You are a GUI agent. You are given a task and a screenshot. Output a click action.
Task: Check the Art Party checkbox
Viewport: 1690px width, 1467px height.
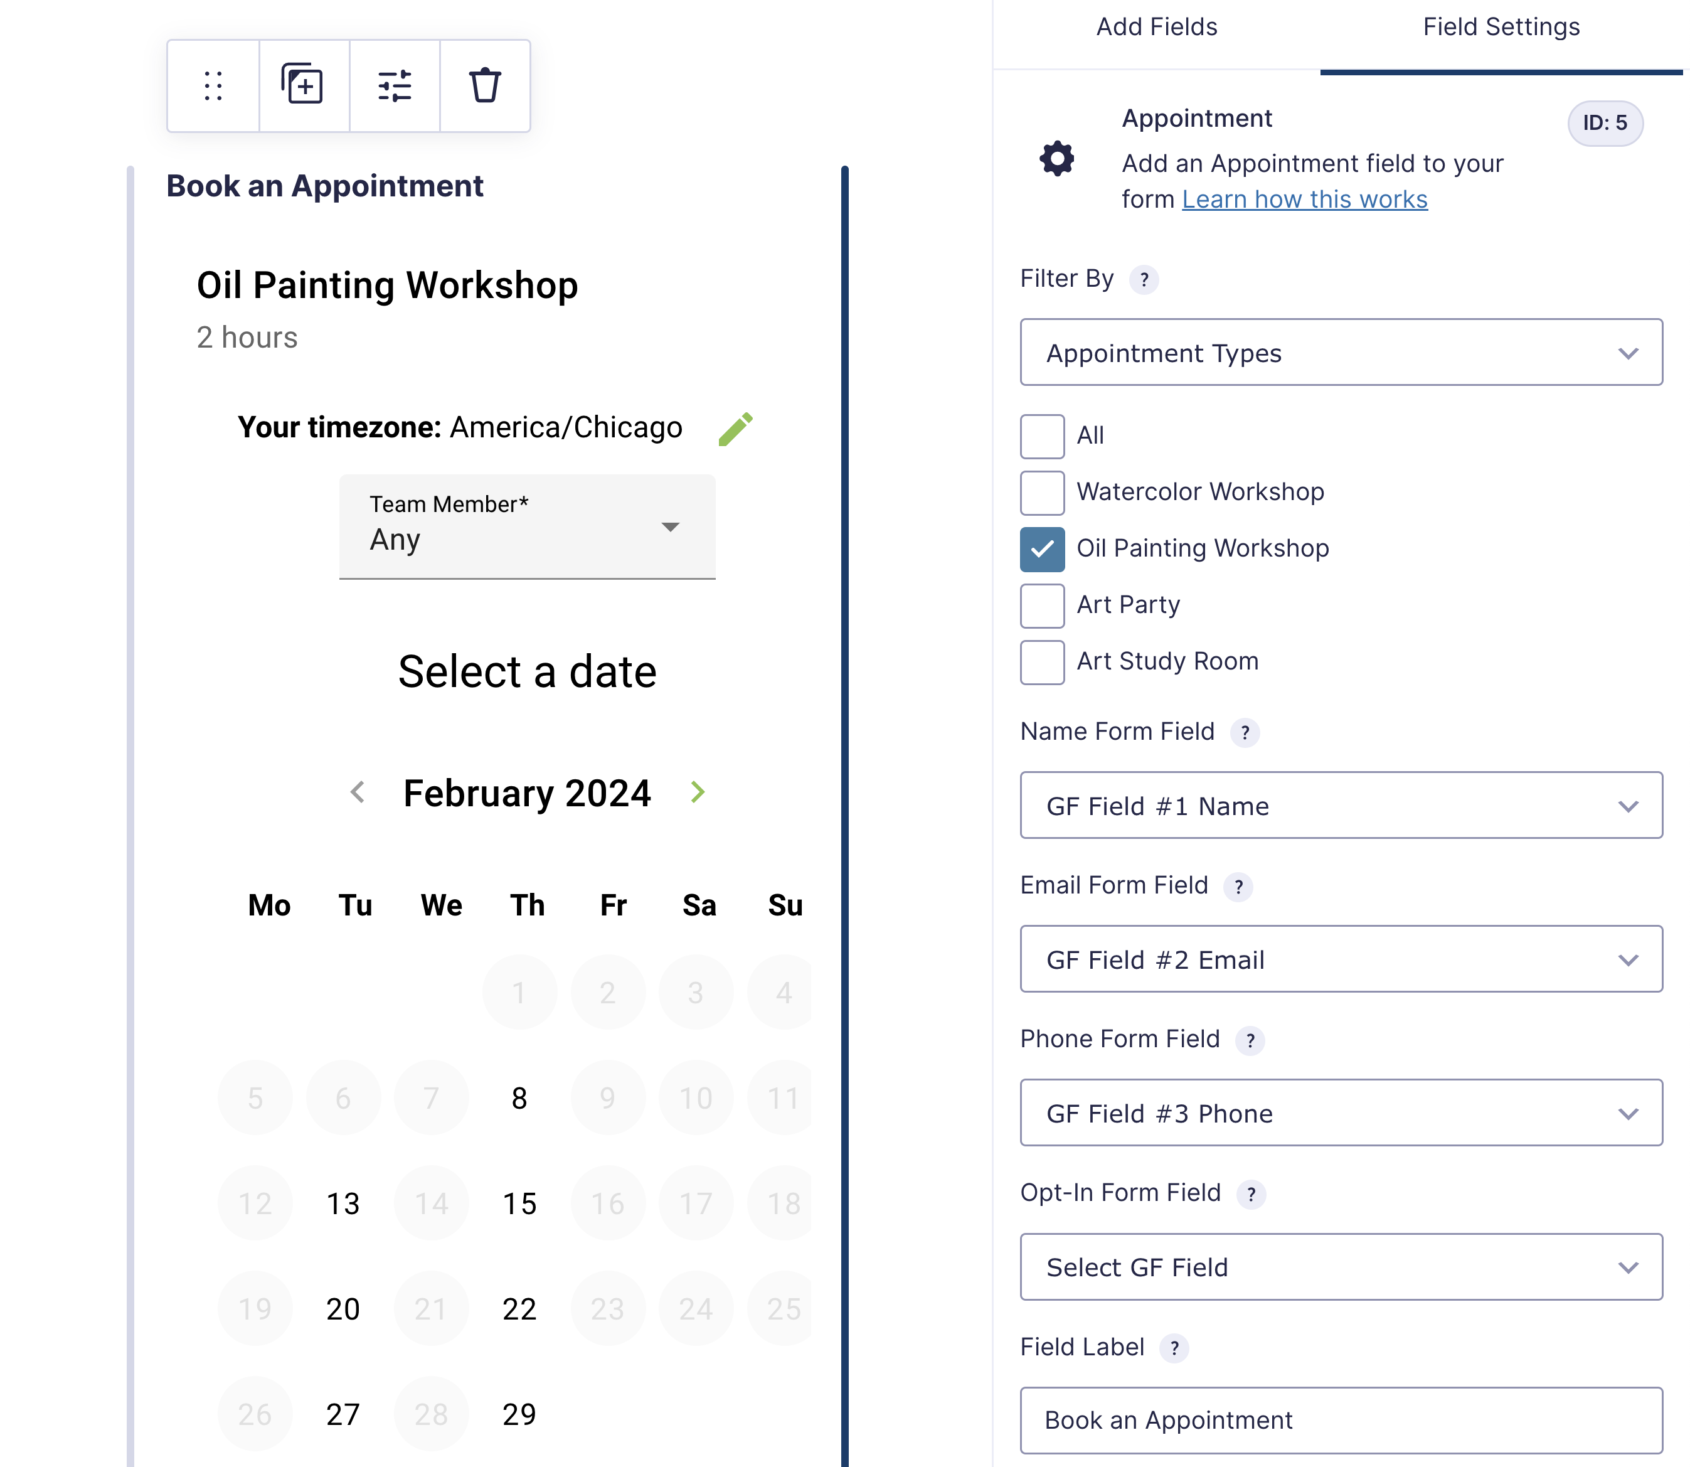[1042, 605]
